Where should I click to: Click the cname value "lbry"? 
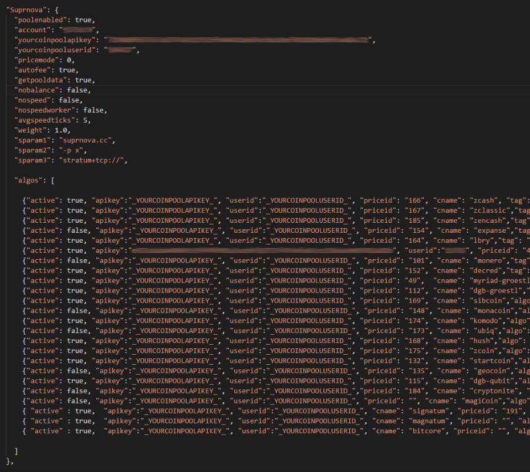[482, 241]
